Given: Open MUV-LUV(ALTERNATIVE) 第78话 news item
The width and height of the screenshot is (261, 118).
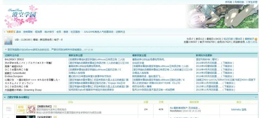Looking at the screenshot, I should (x=226, y=80).
